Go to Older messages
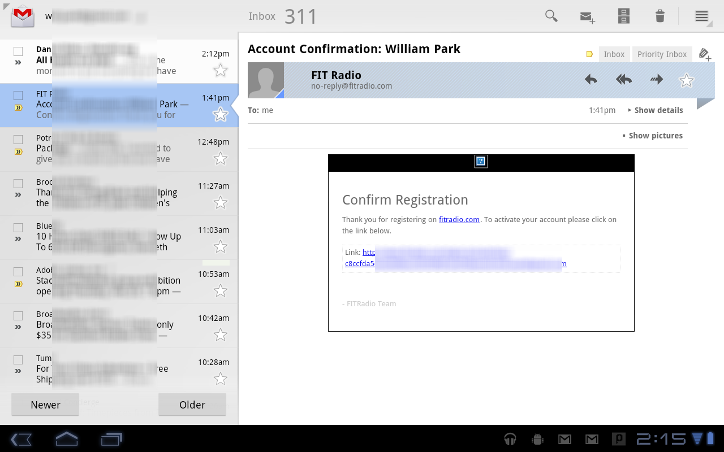The height and width of the screenshot is (452, 724). click(x=192, y=405)
